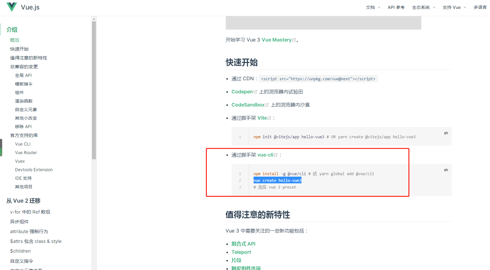Select 渲染函数 in sidebar
Viewport: 490px width, 270px height.
coord(24,101)
